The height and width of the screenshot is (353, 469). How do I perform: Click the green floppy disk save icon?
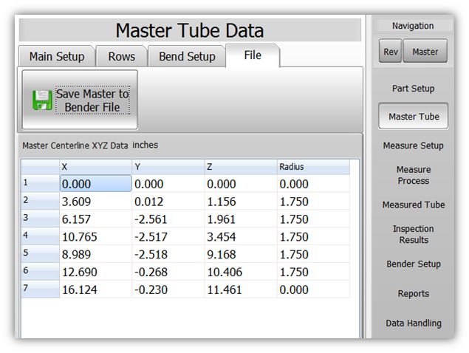tap(42, 100)
